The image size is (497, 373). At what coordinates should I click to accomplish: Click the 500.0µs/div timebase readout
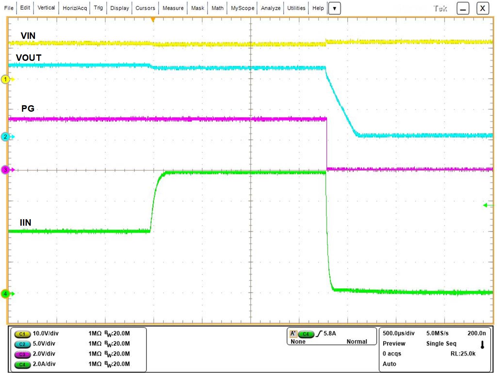(399, 333)
